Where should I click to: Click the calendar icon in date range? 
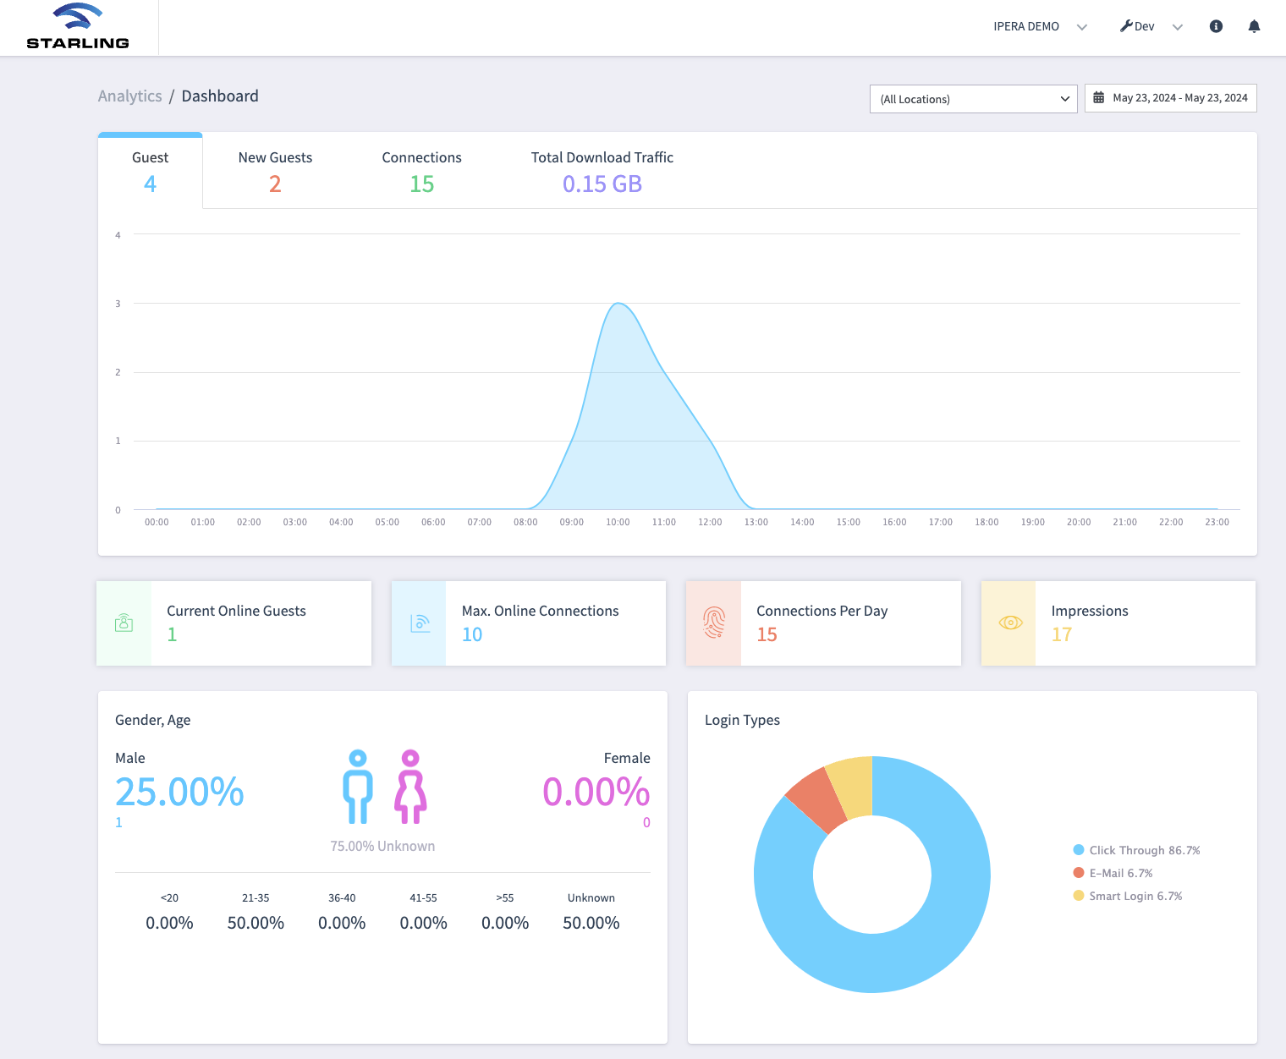click(x=1098, y=98)
